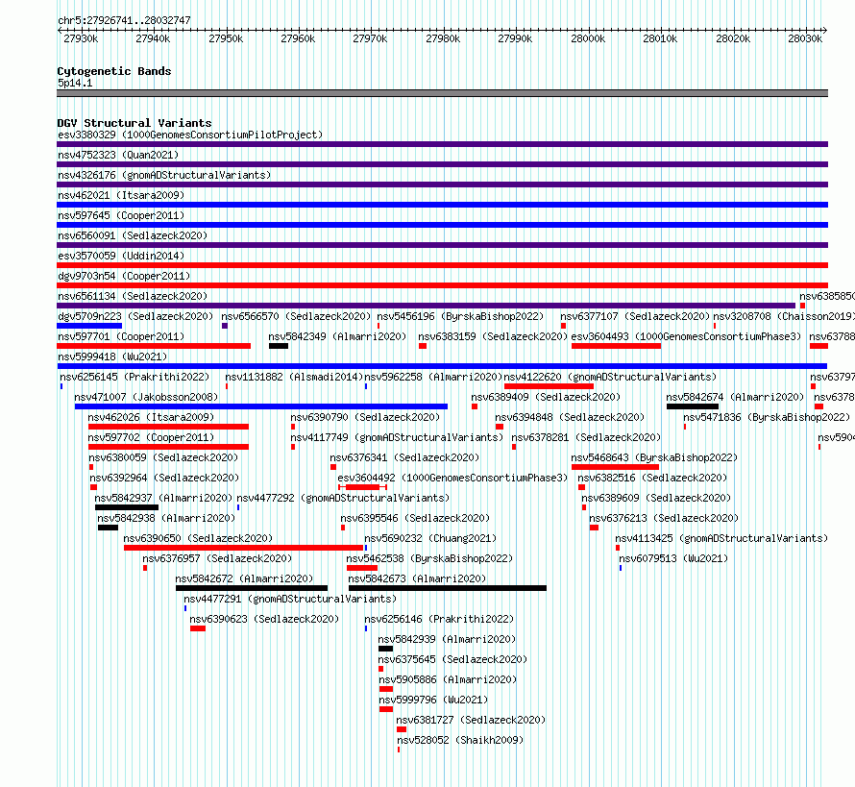Click nsv1131882 (Alsmadi2014) label
855x787 pixels.
click(x=295, y=377)
